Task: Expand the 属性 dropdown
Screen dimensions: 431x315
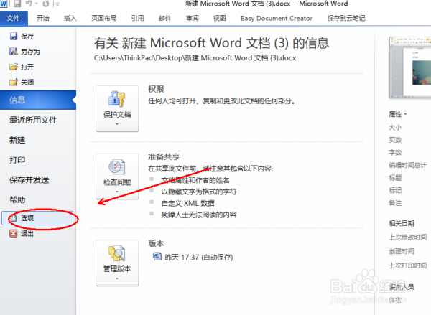Action: tap(398, 114)
